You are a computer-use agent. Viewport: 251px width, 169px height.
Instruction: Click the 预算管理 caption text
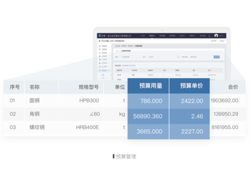[126, 156]
